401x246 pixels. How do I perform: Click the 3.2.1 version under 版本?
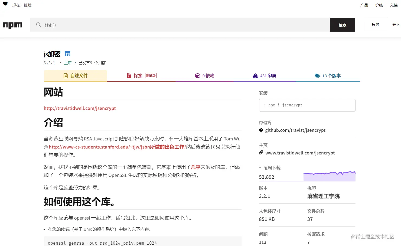point(265,196)
